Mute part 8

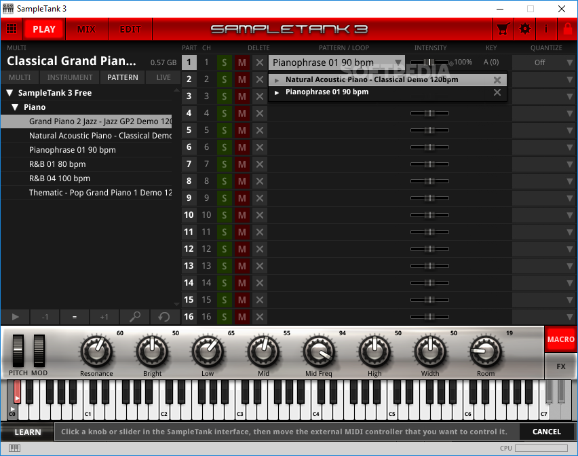coord(242,181)
